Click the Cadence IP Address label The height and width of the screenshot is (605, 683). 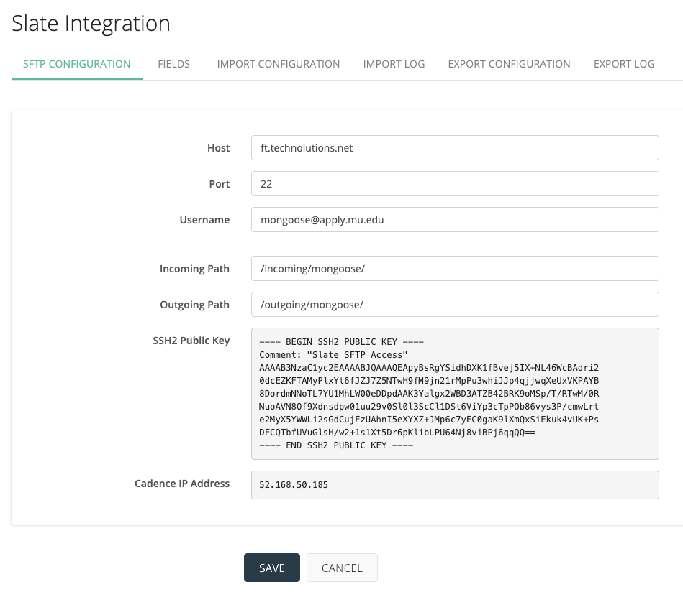point(182,484)
